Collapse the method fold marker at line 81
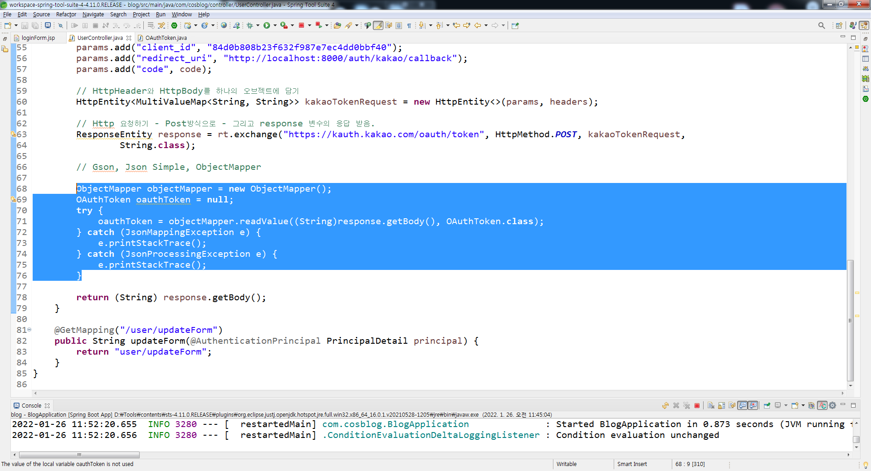 [29, 330]
